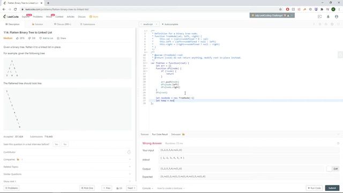The height and width of the screenshot is (193, 343).
Task: Open the Explore menu item
Action: tap(25, 17)
